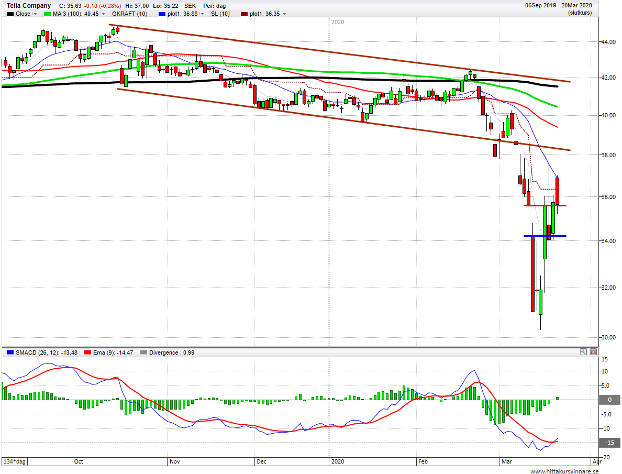Click the Dec label on the time axis

click(261, 461)
